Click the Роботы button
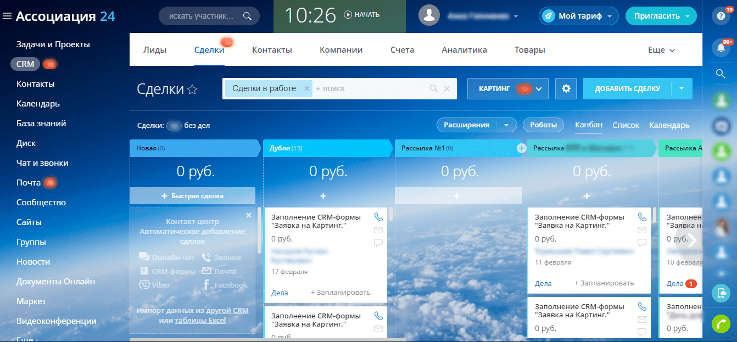 pyautogui.click(x=544, y=125)
